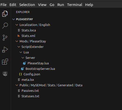Open the Help menu
The width and height of the screenshot is (122, 110).
coord(89,5)
